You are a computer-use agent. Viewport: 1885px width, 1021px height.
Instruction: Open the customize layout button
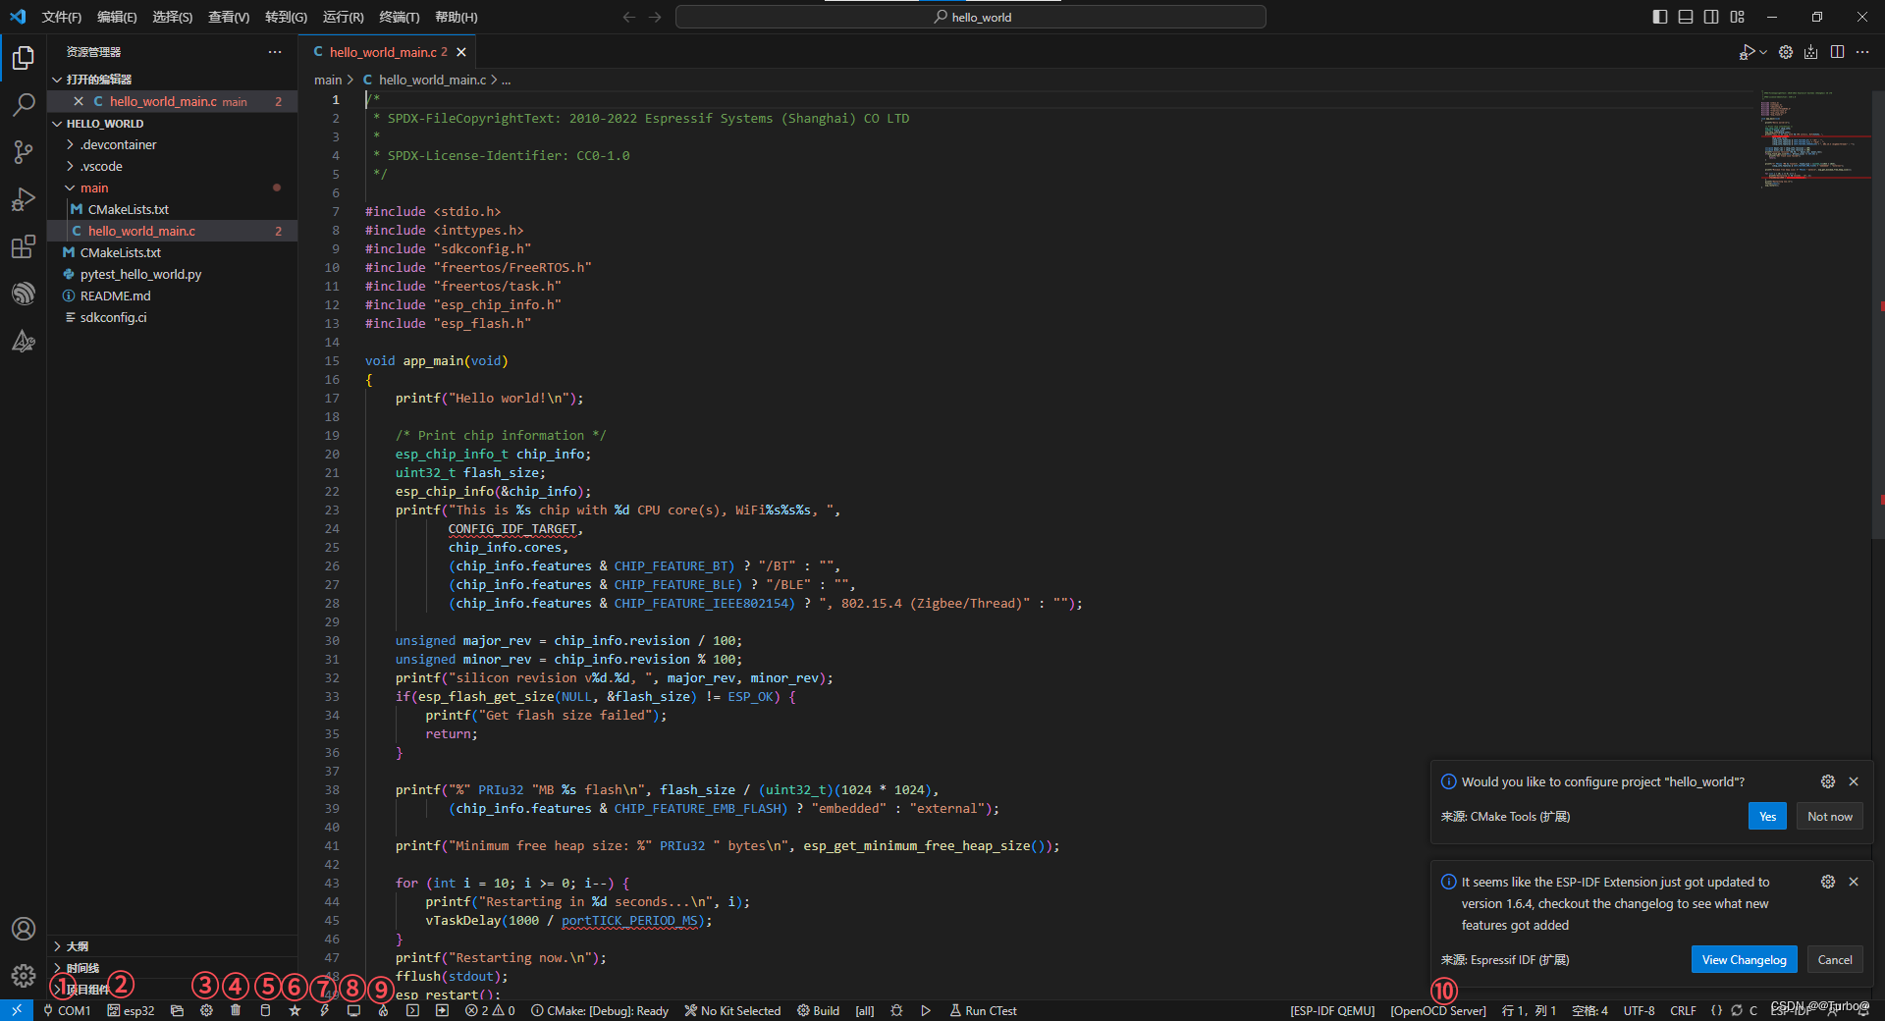pyautogui.click(x=1738, y=17)
